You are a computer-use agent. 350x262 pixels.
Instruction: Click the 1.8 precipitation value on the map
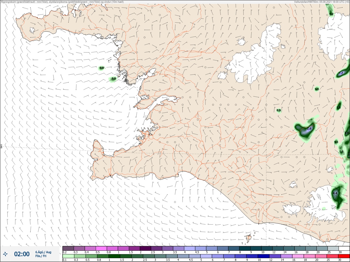[339, 108]
